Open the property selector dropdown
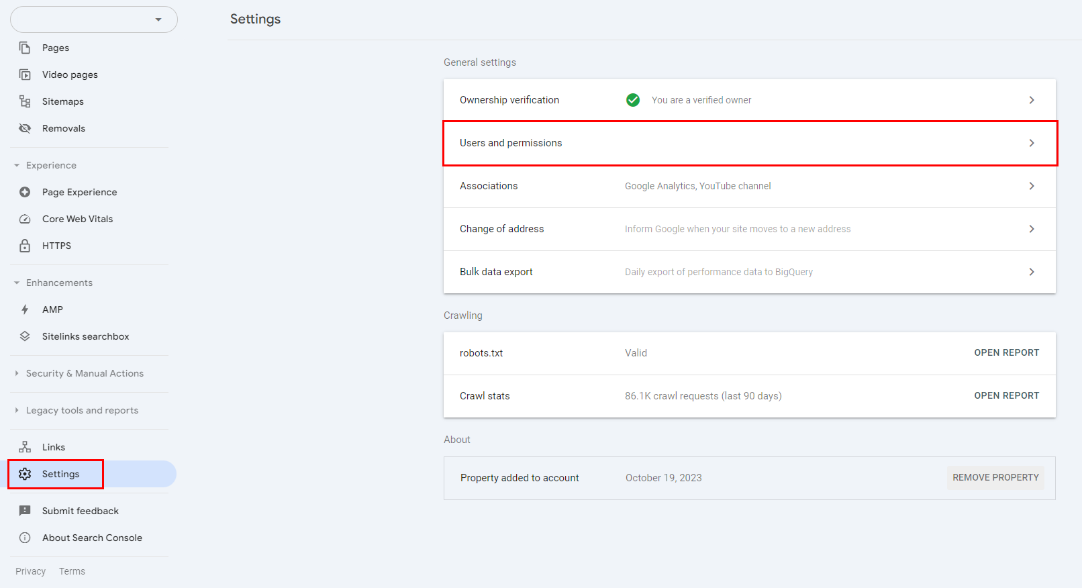This screenshot has width=1082, height=588. [x=94, y=19]
